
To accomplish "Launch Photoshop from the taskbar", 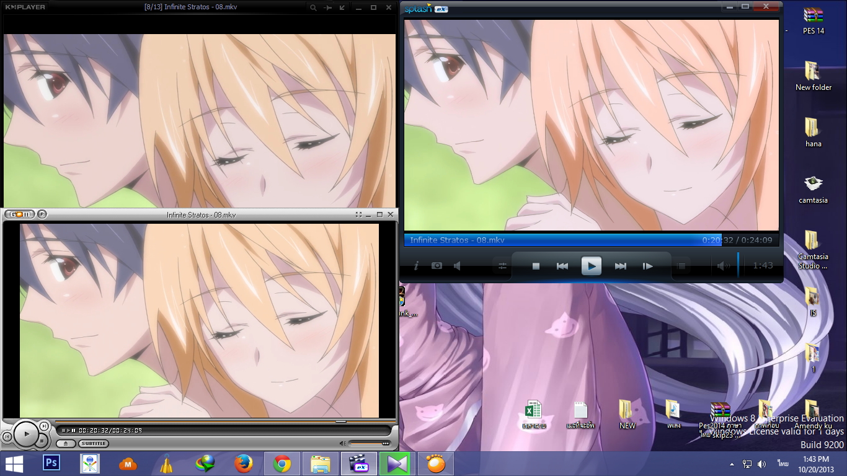I will pyautogui.click(x=51, y=464).
